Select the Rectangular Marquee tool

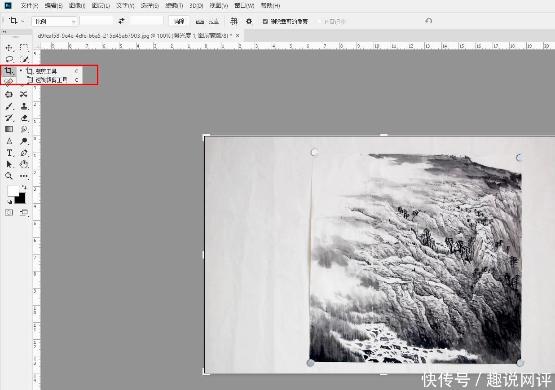24,48
